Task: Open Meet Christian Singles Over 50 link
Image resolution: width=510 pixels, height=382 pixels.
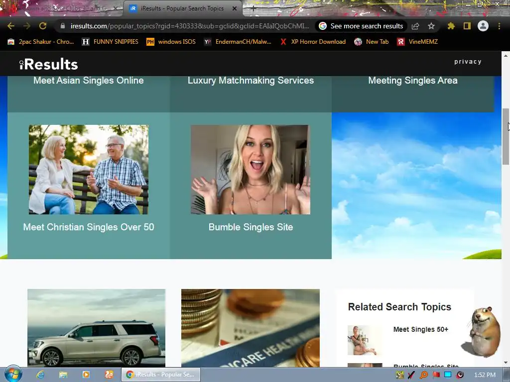Action: pos(89,227)
